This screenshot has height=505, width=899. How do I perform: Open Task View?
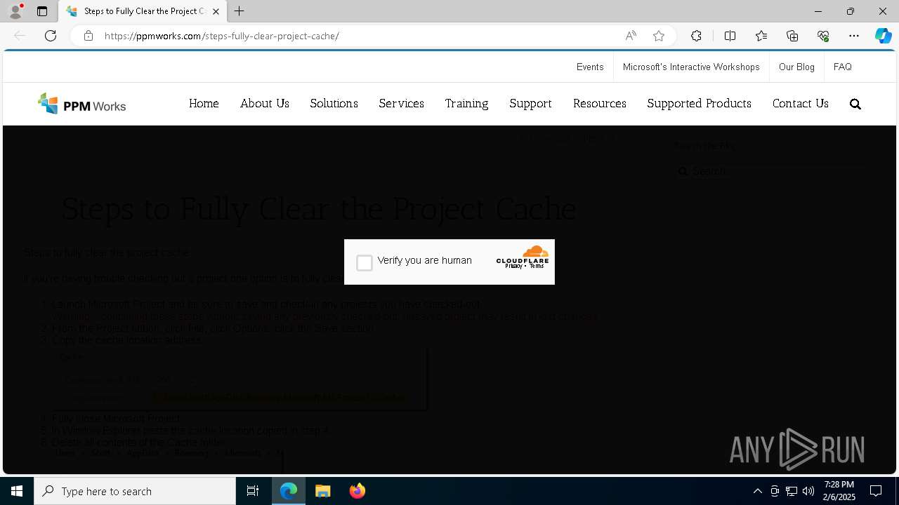pos(253,491)
